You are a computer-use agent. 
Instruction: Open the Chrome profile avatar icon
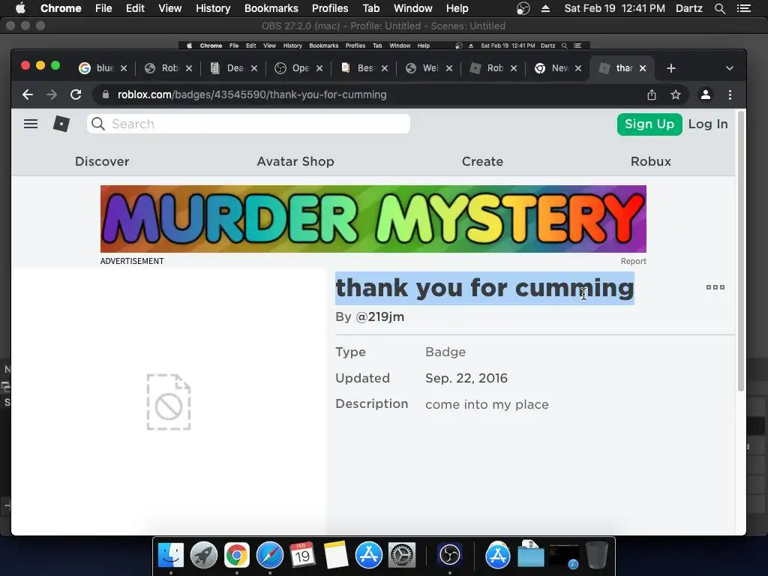pos(705,94)
